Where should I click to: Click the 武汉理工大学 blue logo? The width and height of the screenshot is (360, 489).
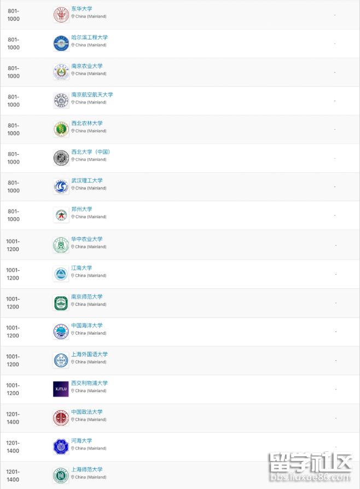61,187
